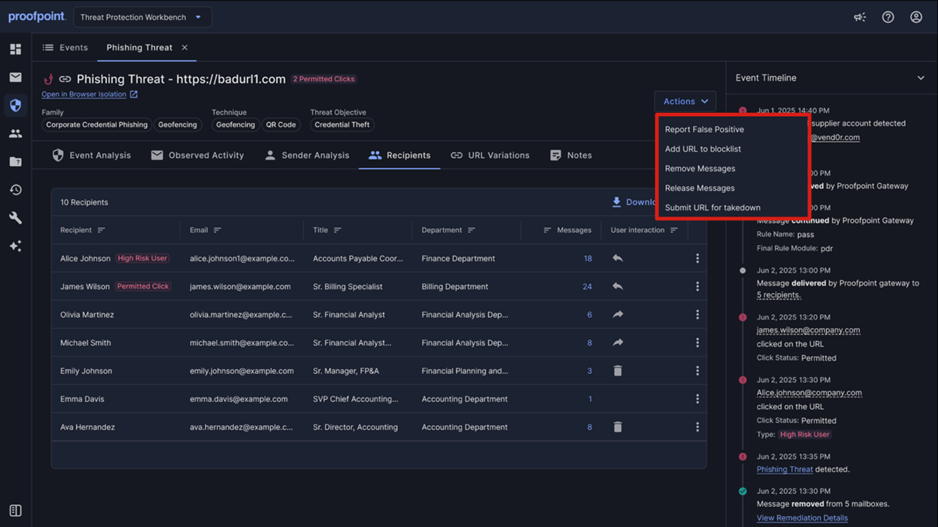Select Add URL to blocklist
Screen dimensions: 938x527
[703, 149]
